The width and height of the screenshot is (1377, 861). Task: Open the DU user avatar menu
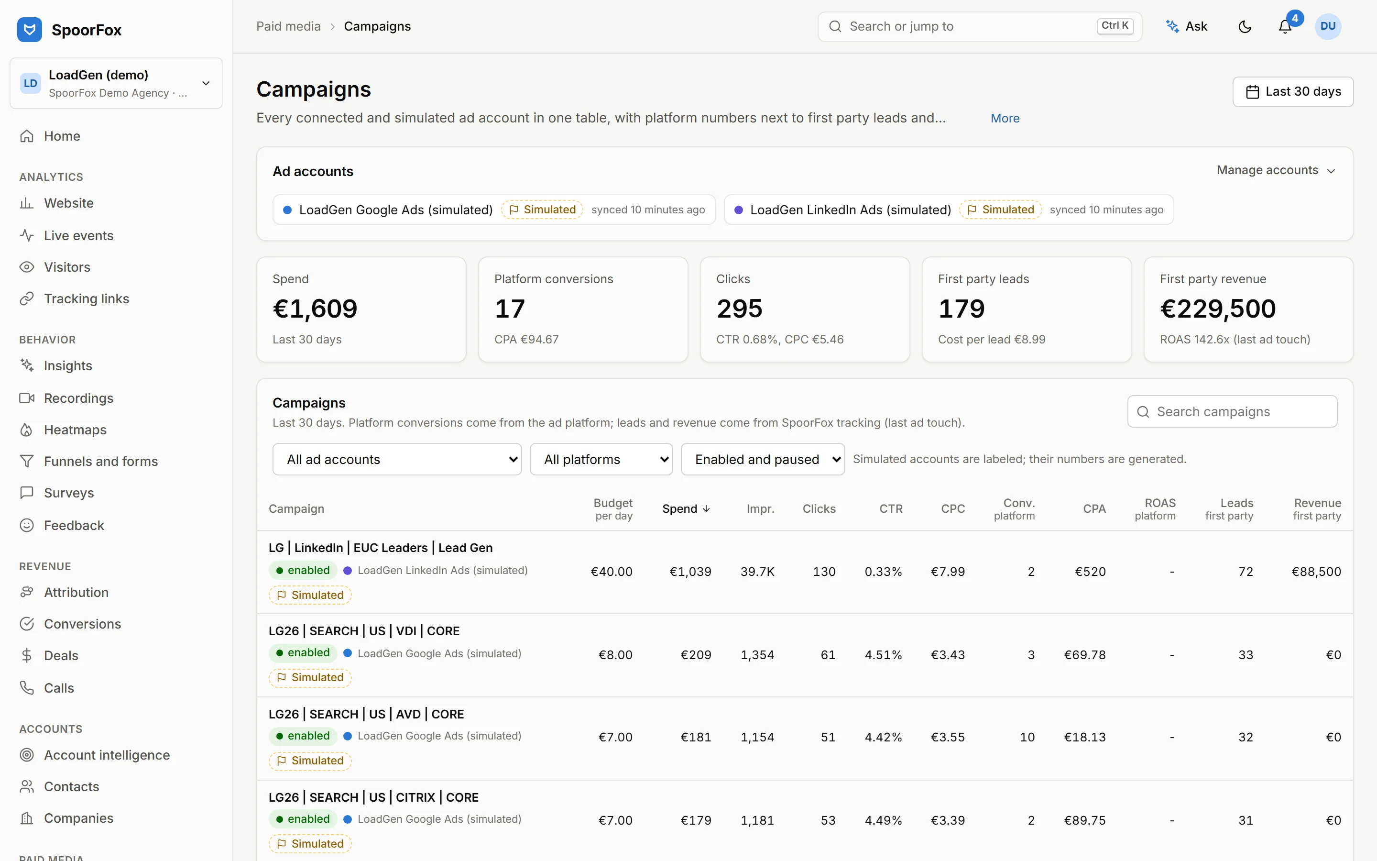click(x=1327, y=27)
